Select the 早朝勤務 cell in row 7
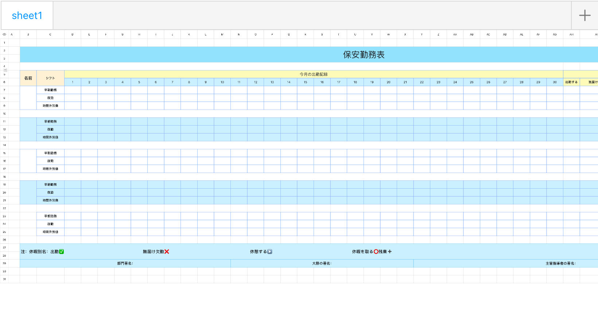Screen dimensions: 598x323 [x=50, y=90]
